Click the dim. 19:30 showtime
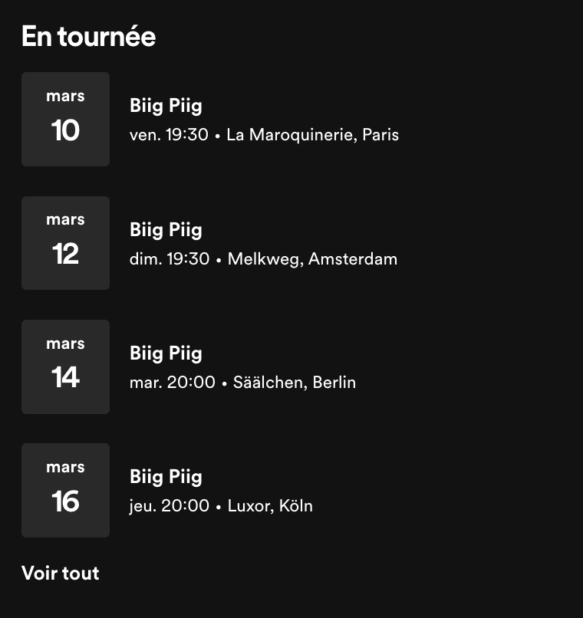Image resolution: width=583 pixels, height=618 pixels. pos(170,259)
